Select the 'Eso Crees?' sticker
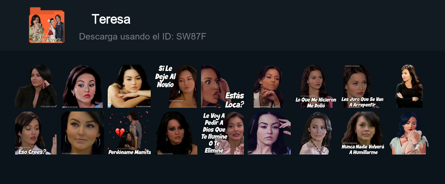This screenshot has height=184, width=445. [36, 133]
